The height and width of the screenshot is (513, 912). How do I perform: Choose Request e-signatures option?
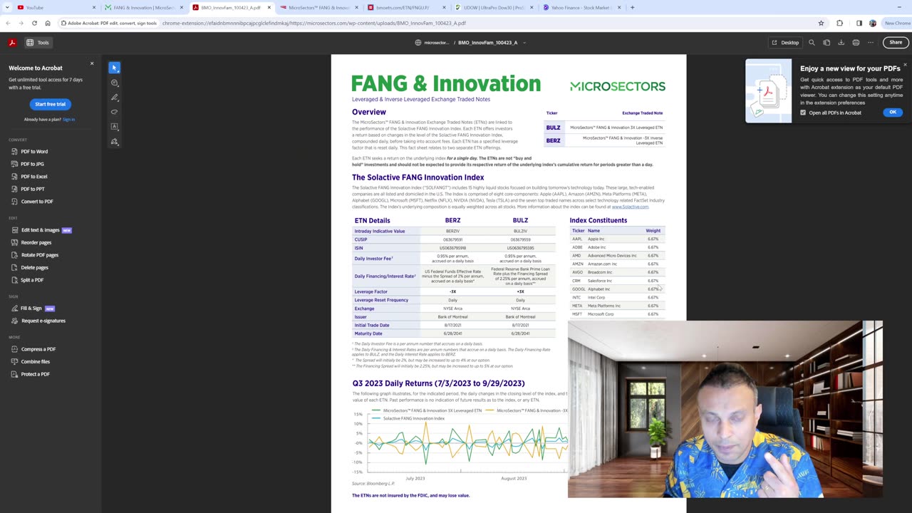43,321
